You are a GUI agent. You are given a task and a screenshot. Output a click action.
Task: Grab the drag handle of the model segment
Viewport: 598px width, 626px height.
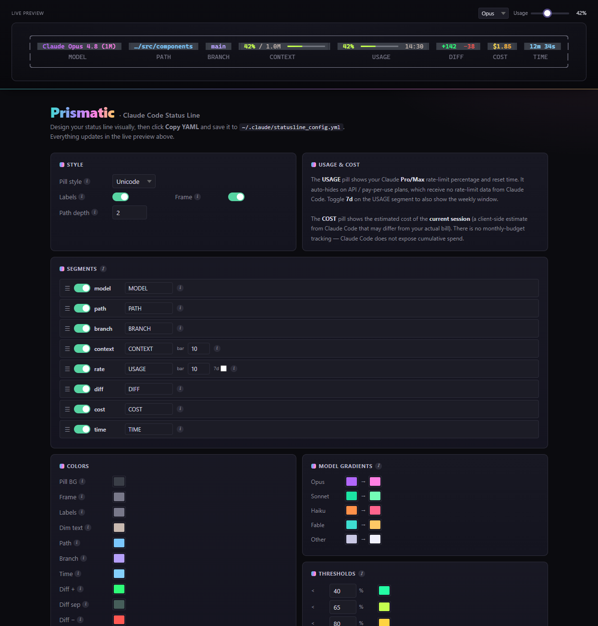[67, 288]
